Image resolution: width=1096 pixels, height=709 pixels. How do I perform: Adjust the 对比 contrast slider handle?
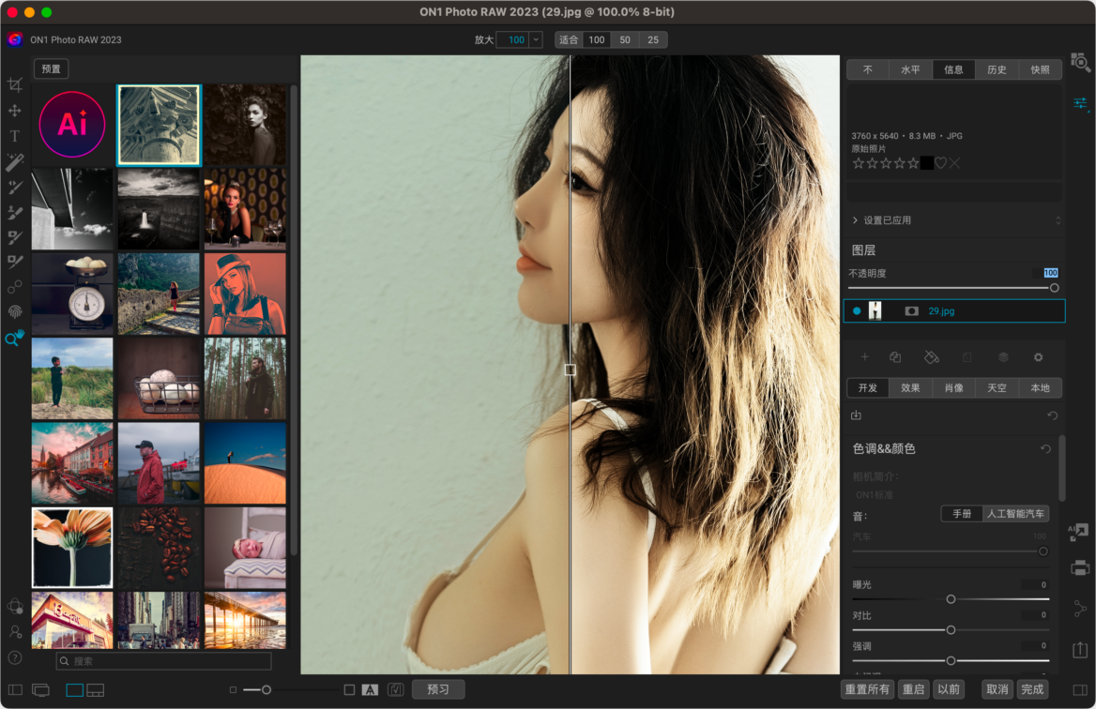point(951,630)
